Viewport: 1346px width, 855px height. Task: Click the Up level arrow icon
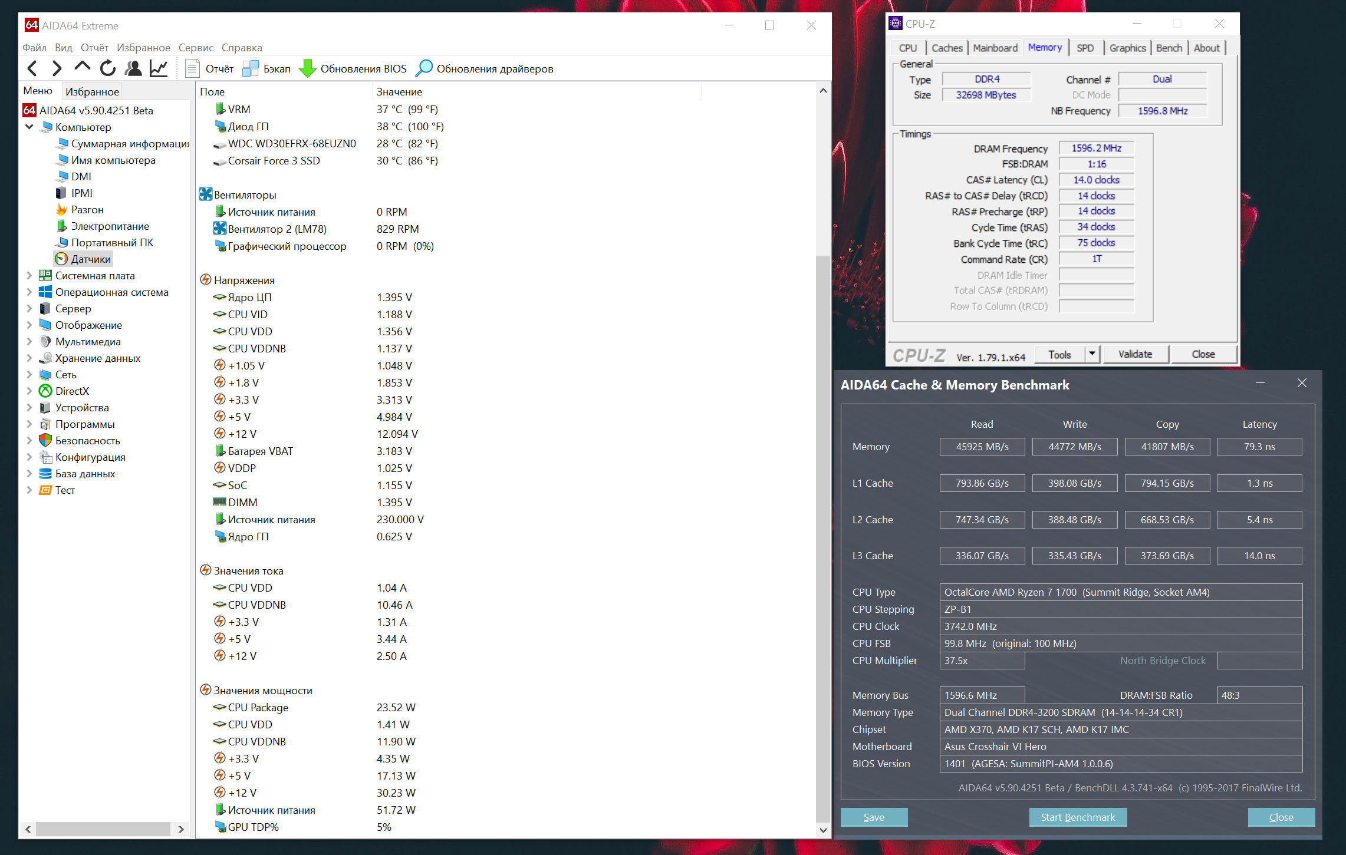tap(83, 68)
